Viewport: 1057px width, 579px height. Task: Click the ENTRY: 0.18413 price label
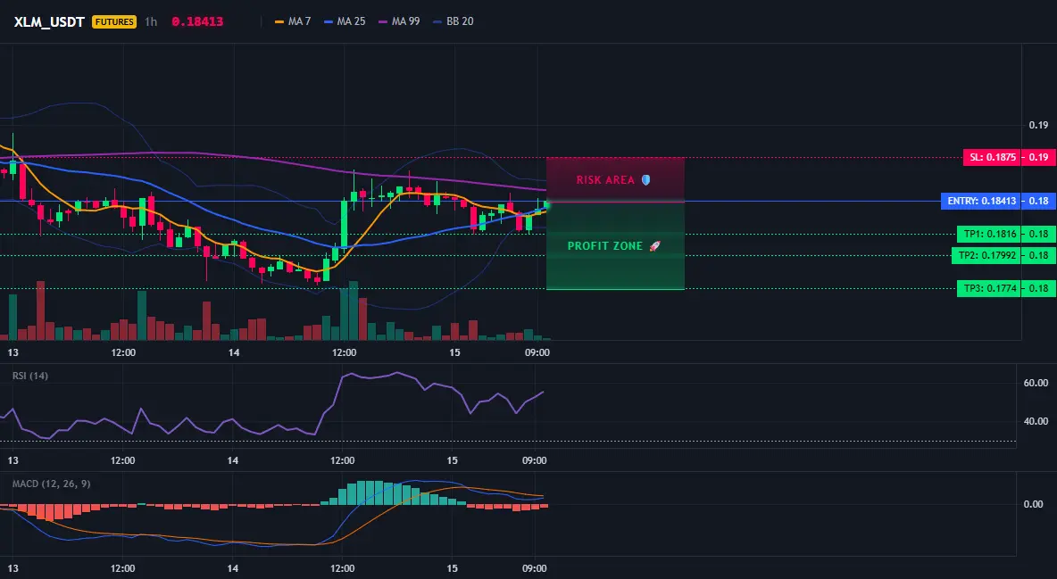pyautogui.click(x=981, y=201)
